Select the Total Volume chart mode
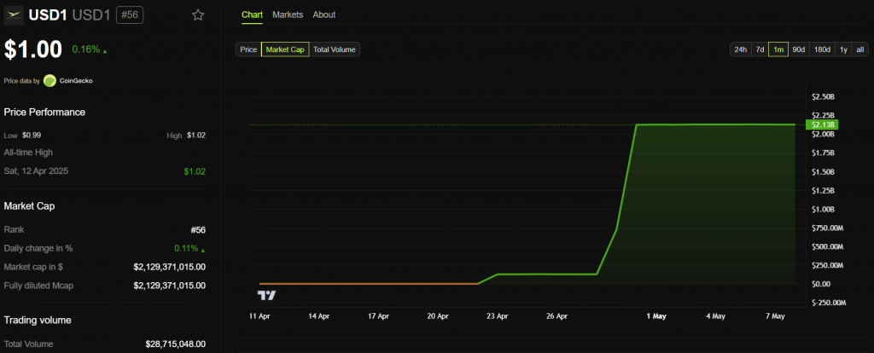Viewport: 874px width, 353px height. tap(335, 49)
